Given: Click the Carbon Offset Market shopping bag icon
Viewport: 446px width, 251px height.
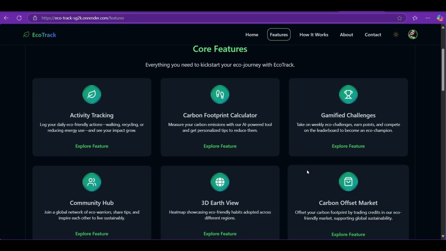Looking at the screenshot, I should click(x=348, y=182).
